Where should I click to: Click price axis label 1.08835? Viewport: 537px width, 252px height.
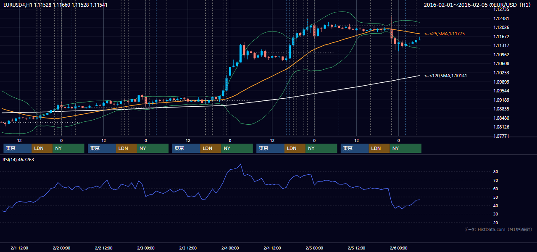point(502,109)
